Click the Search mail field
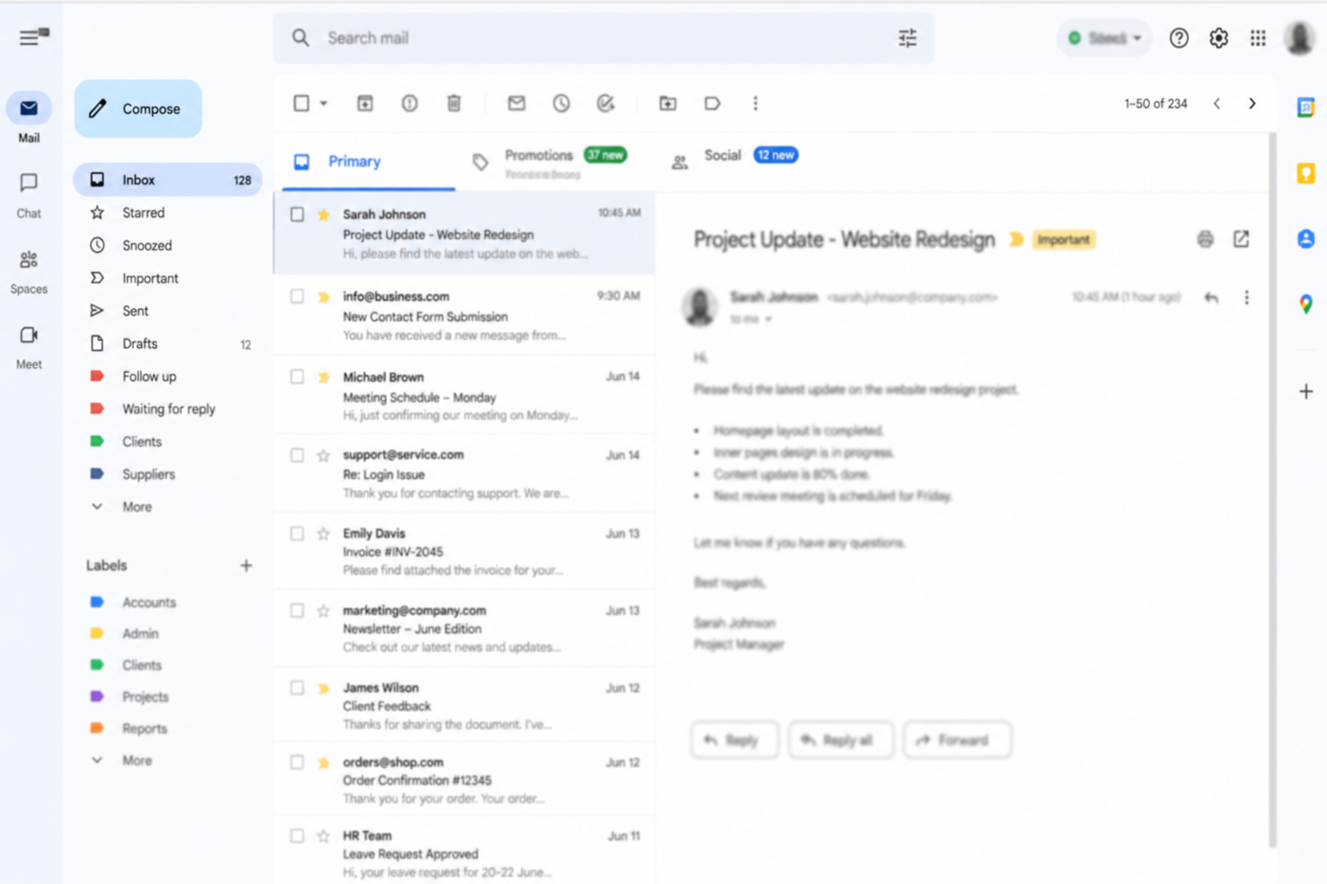Screen dimensions: 1327x884 pyautogui.click(x=605, y=38)
